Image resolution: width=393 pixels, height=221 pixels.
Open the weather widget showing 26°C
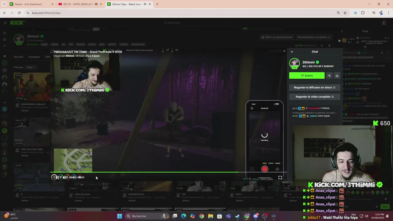(11, 216)
